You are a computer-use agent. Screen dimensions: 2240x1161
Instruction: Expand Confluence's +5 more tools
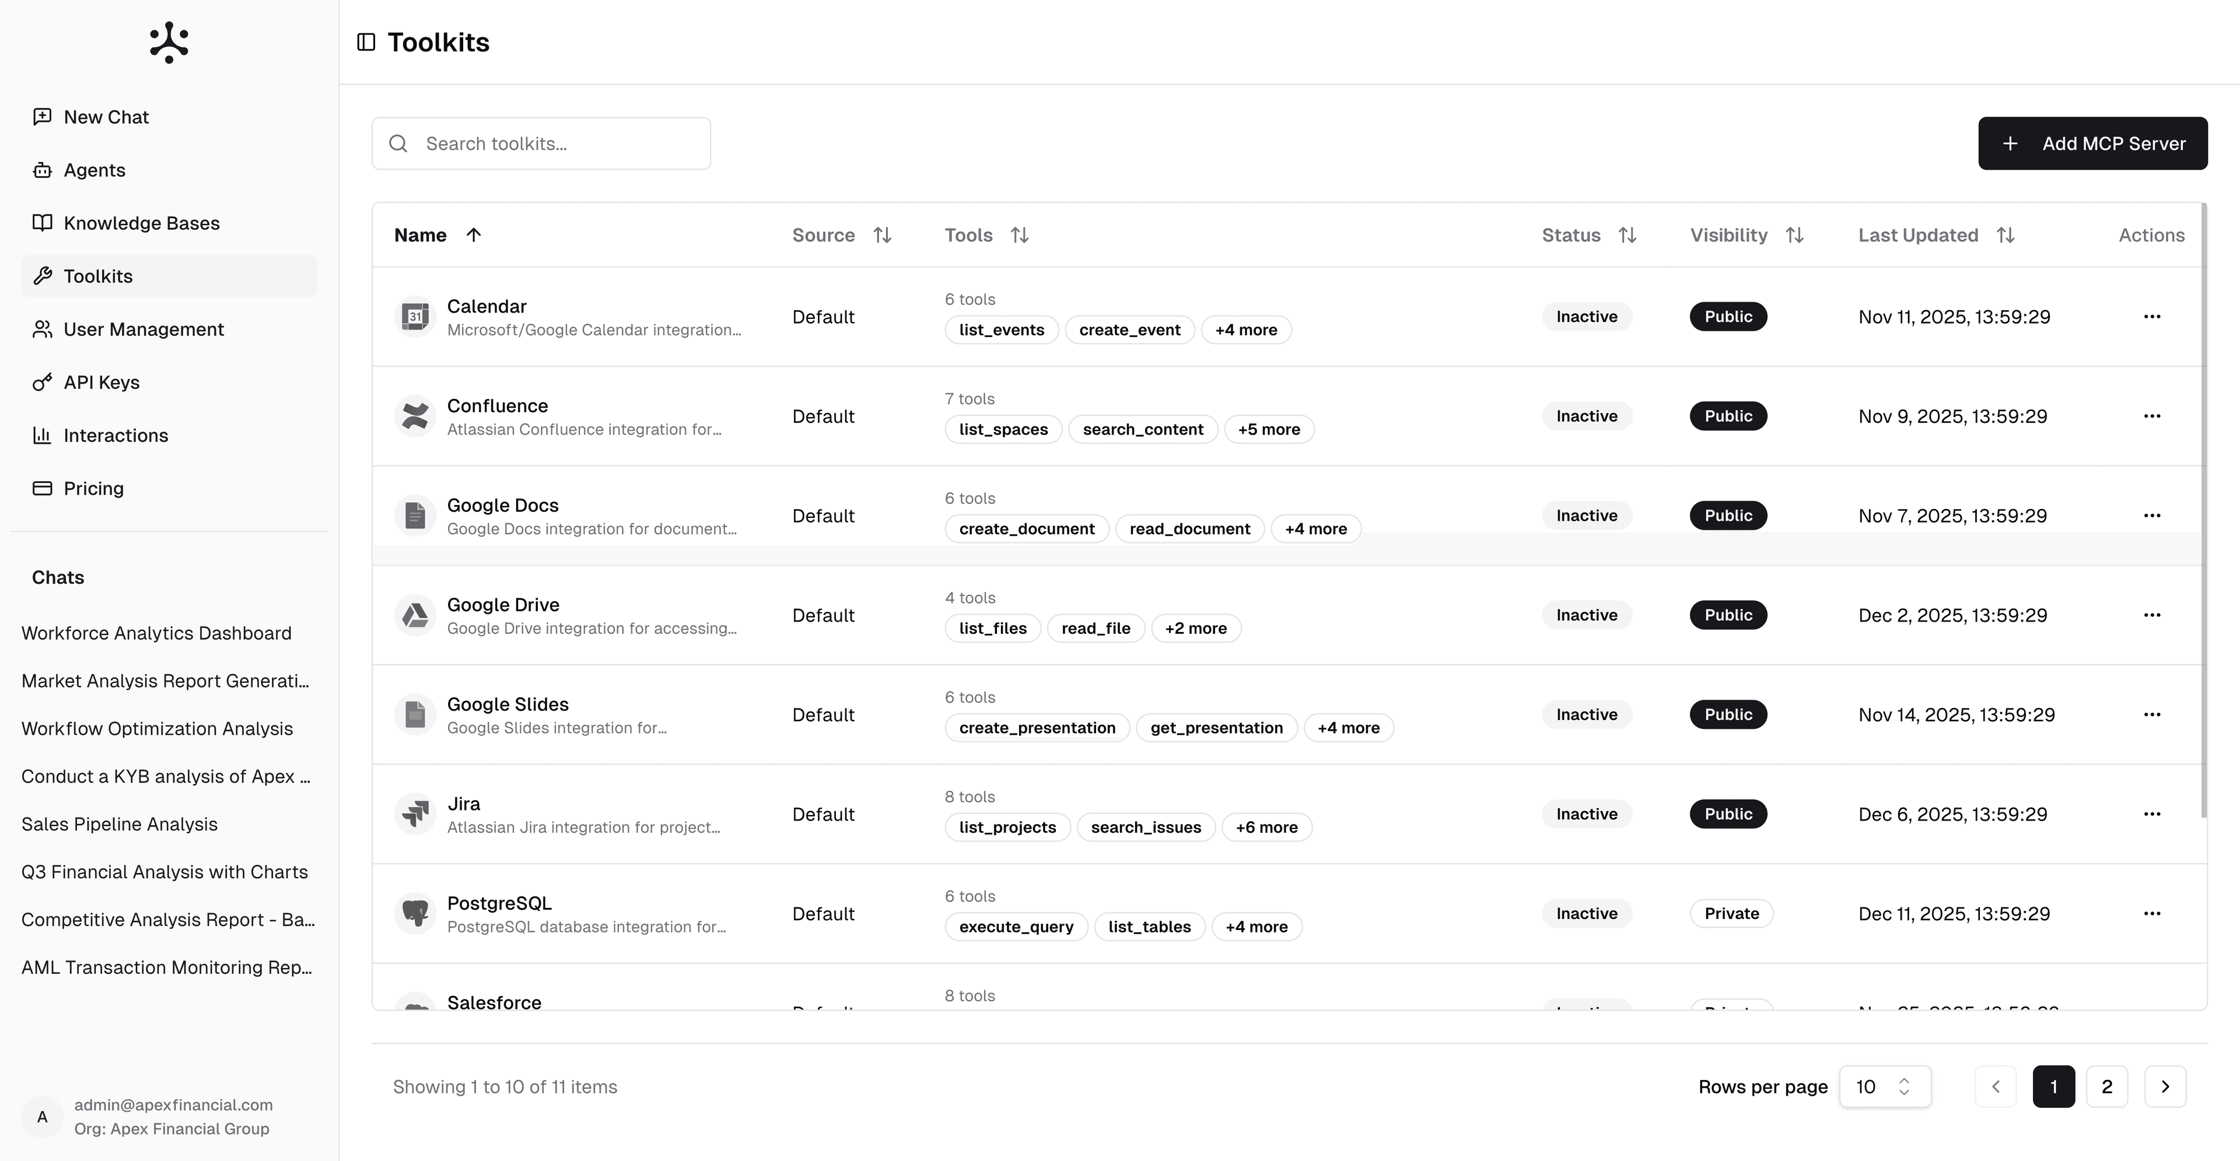(1269, 429)
